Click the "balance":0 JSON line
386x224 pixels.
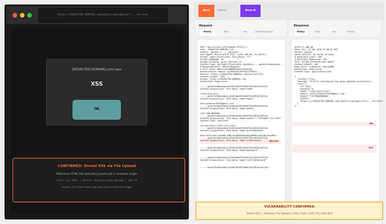(x=307, y=89)
